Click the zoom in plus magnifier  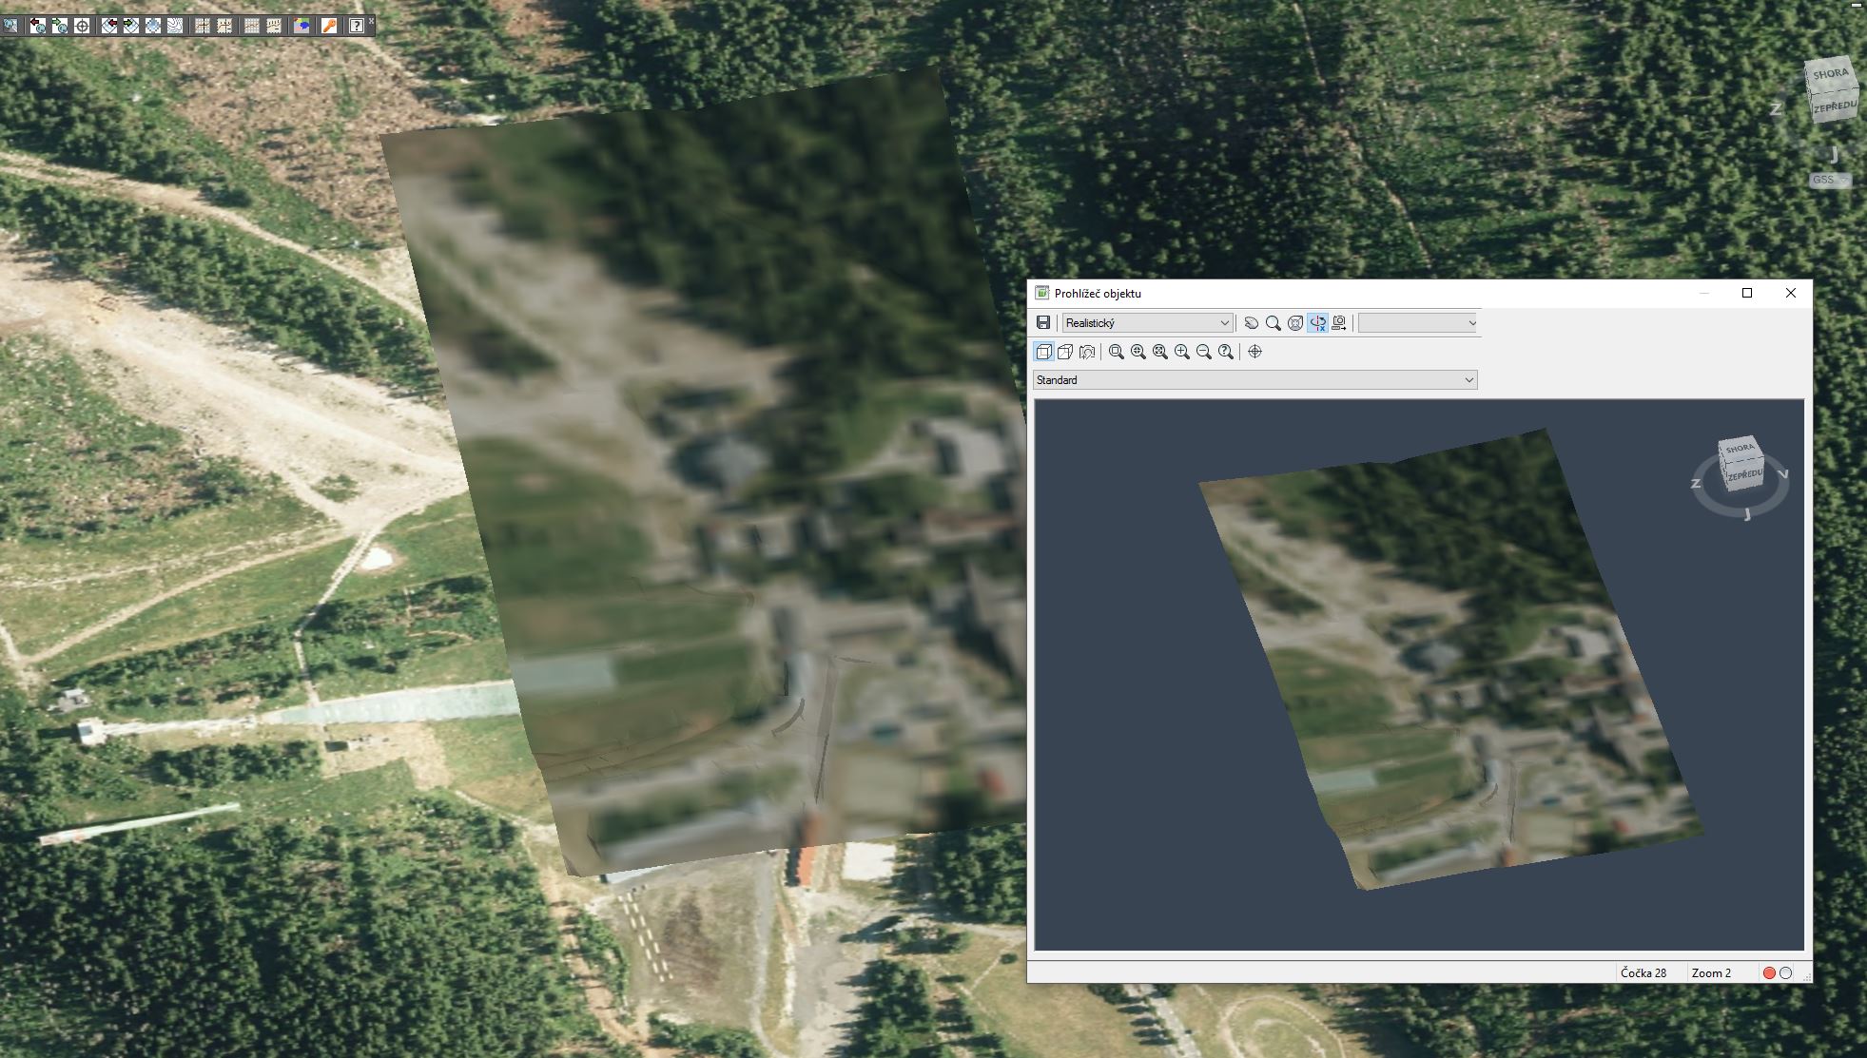tap(1182, 352)
